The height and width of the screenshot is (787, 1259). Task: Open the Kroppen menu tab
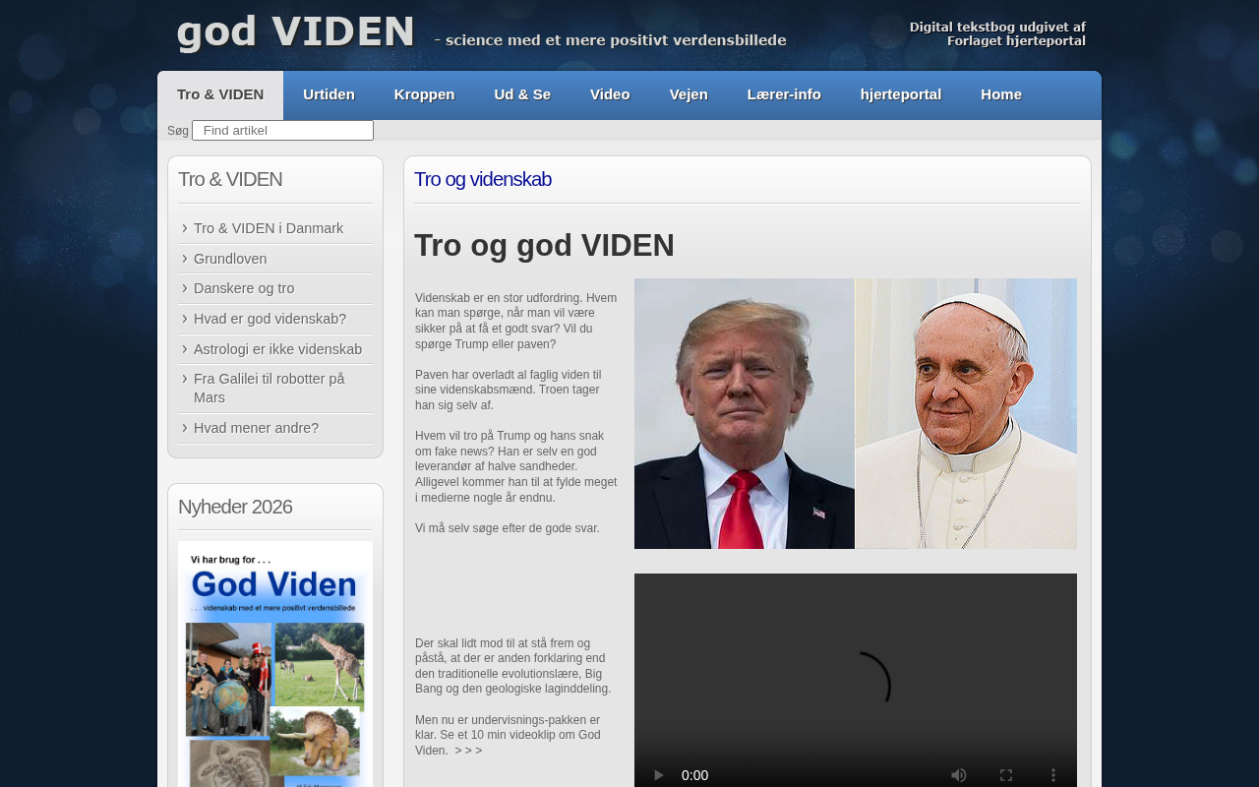point(424,95)
